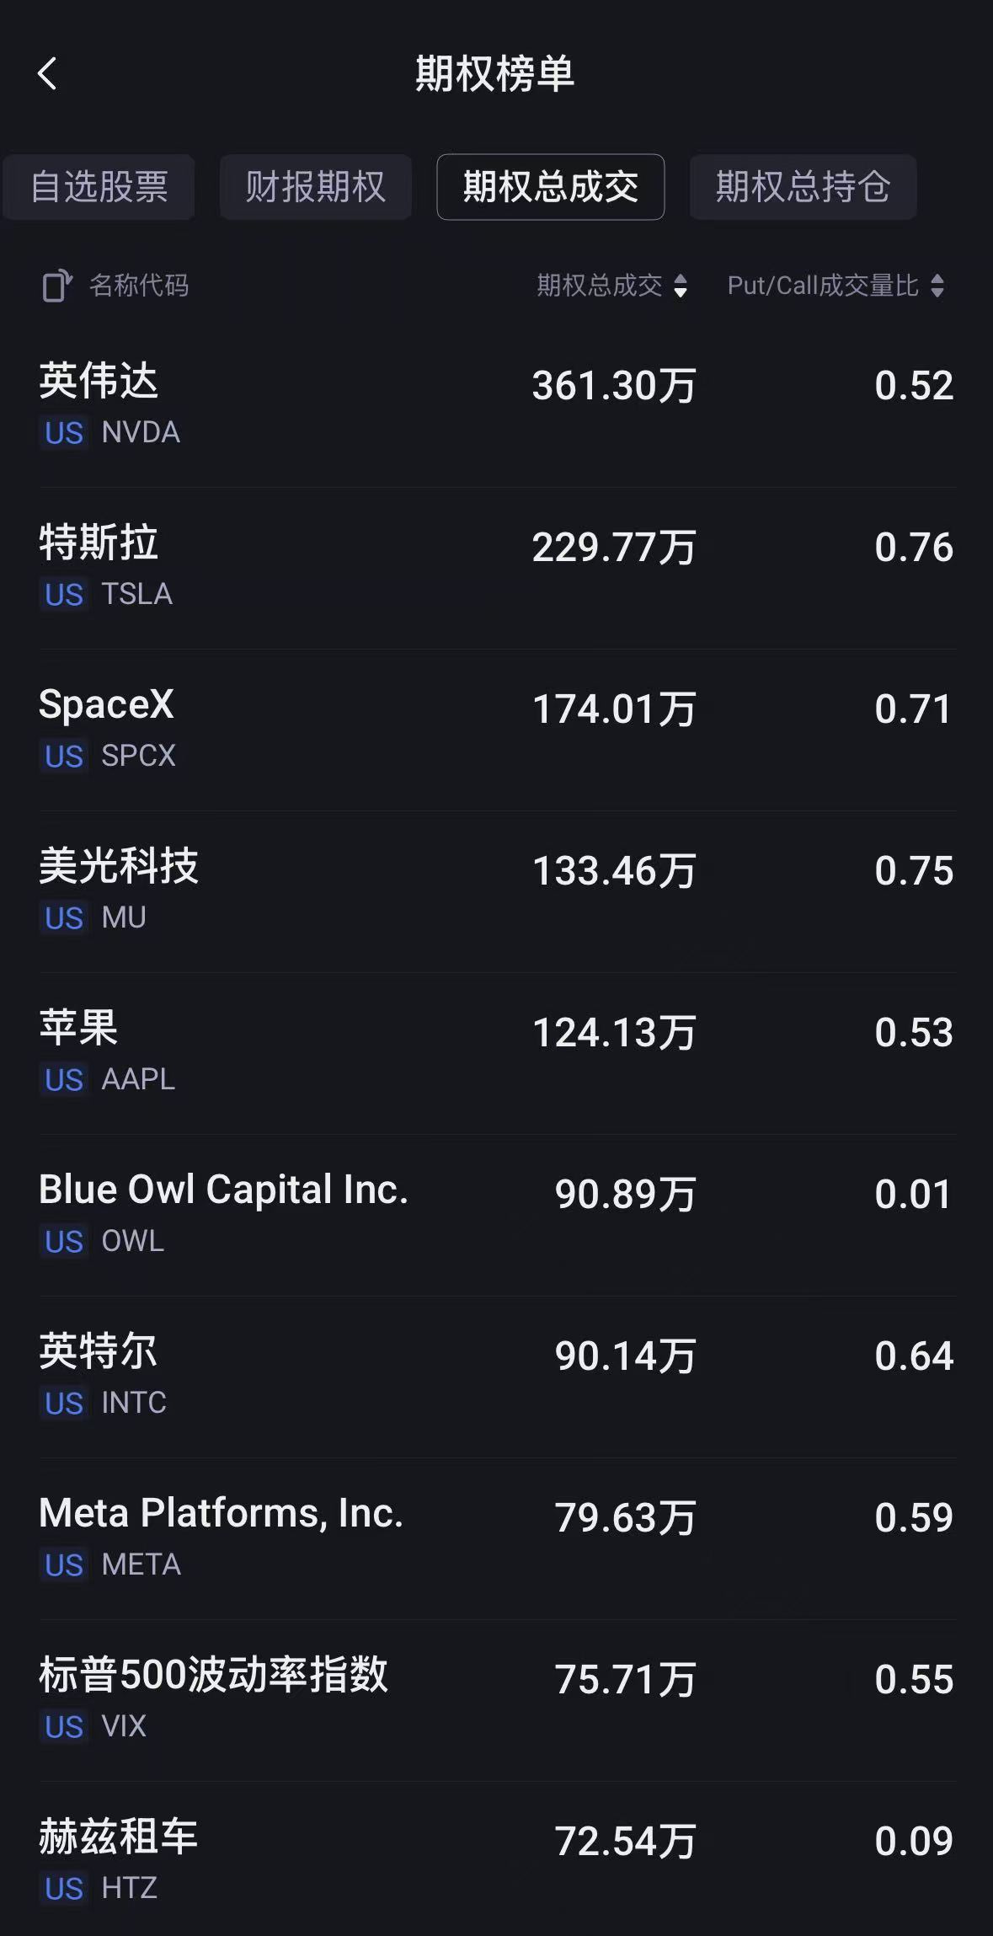Select 英特尔 INTC row
Viewport: 993px width, 1936px height.
click(x=497, y=1377)
